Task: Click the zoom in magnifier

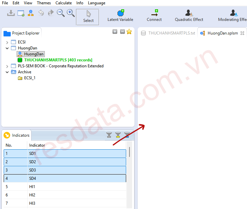Action: pos(70,13)
